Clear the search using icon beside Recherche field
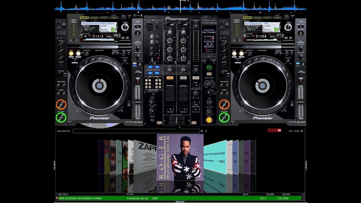The height and width of the screenshot is (203, 361). (202, 131)
